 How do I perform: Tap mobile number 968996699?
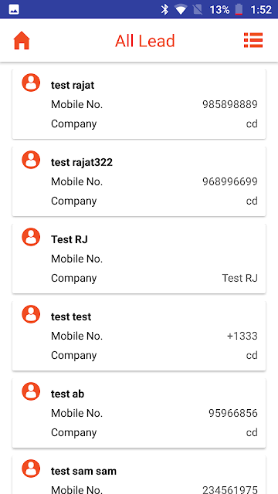[230, 181]
